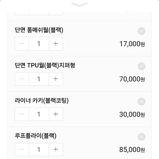Click quantity field of 단면 TPU월(블랙)지퍼형
Image resolution: width=159 pixels, height=159 pixels.
tap(39, 79)
